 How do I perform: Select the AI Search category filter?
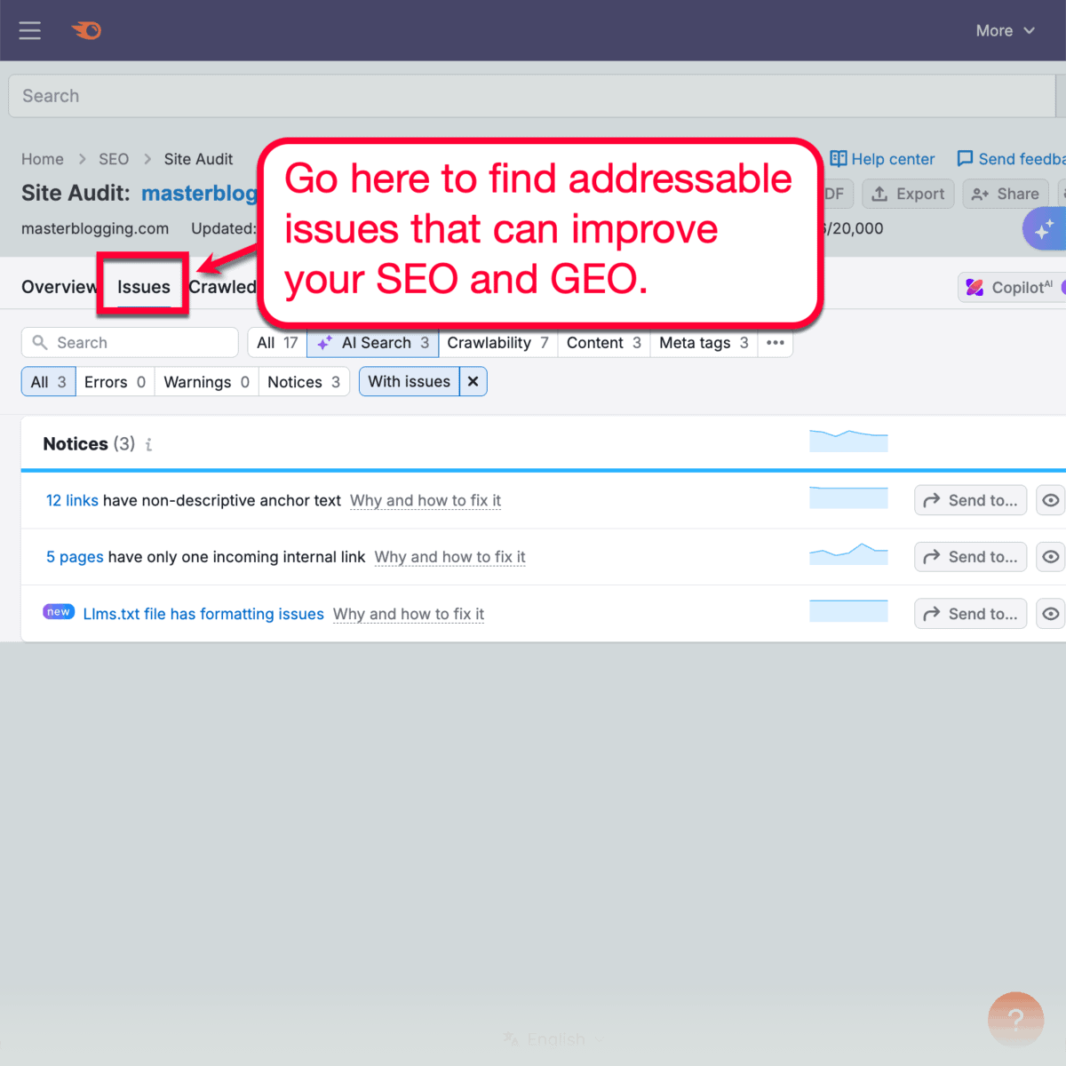(x=372, y=343)
